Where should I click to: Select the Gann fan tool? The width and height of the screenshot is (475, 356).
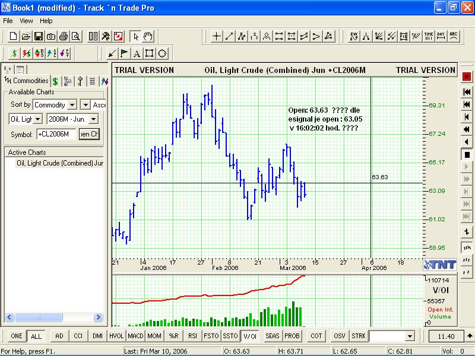point(379,37)
